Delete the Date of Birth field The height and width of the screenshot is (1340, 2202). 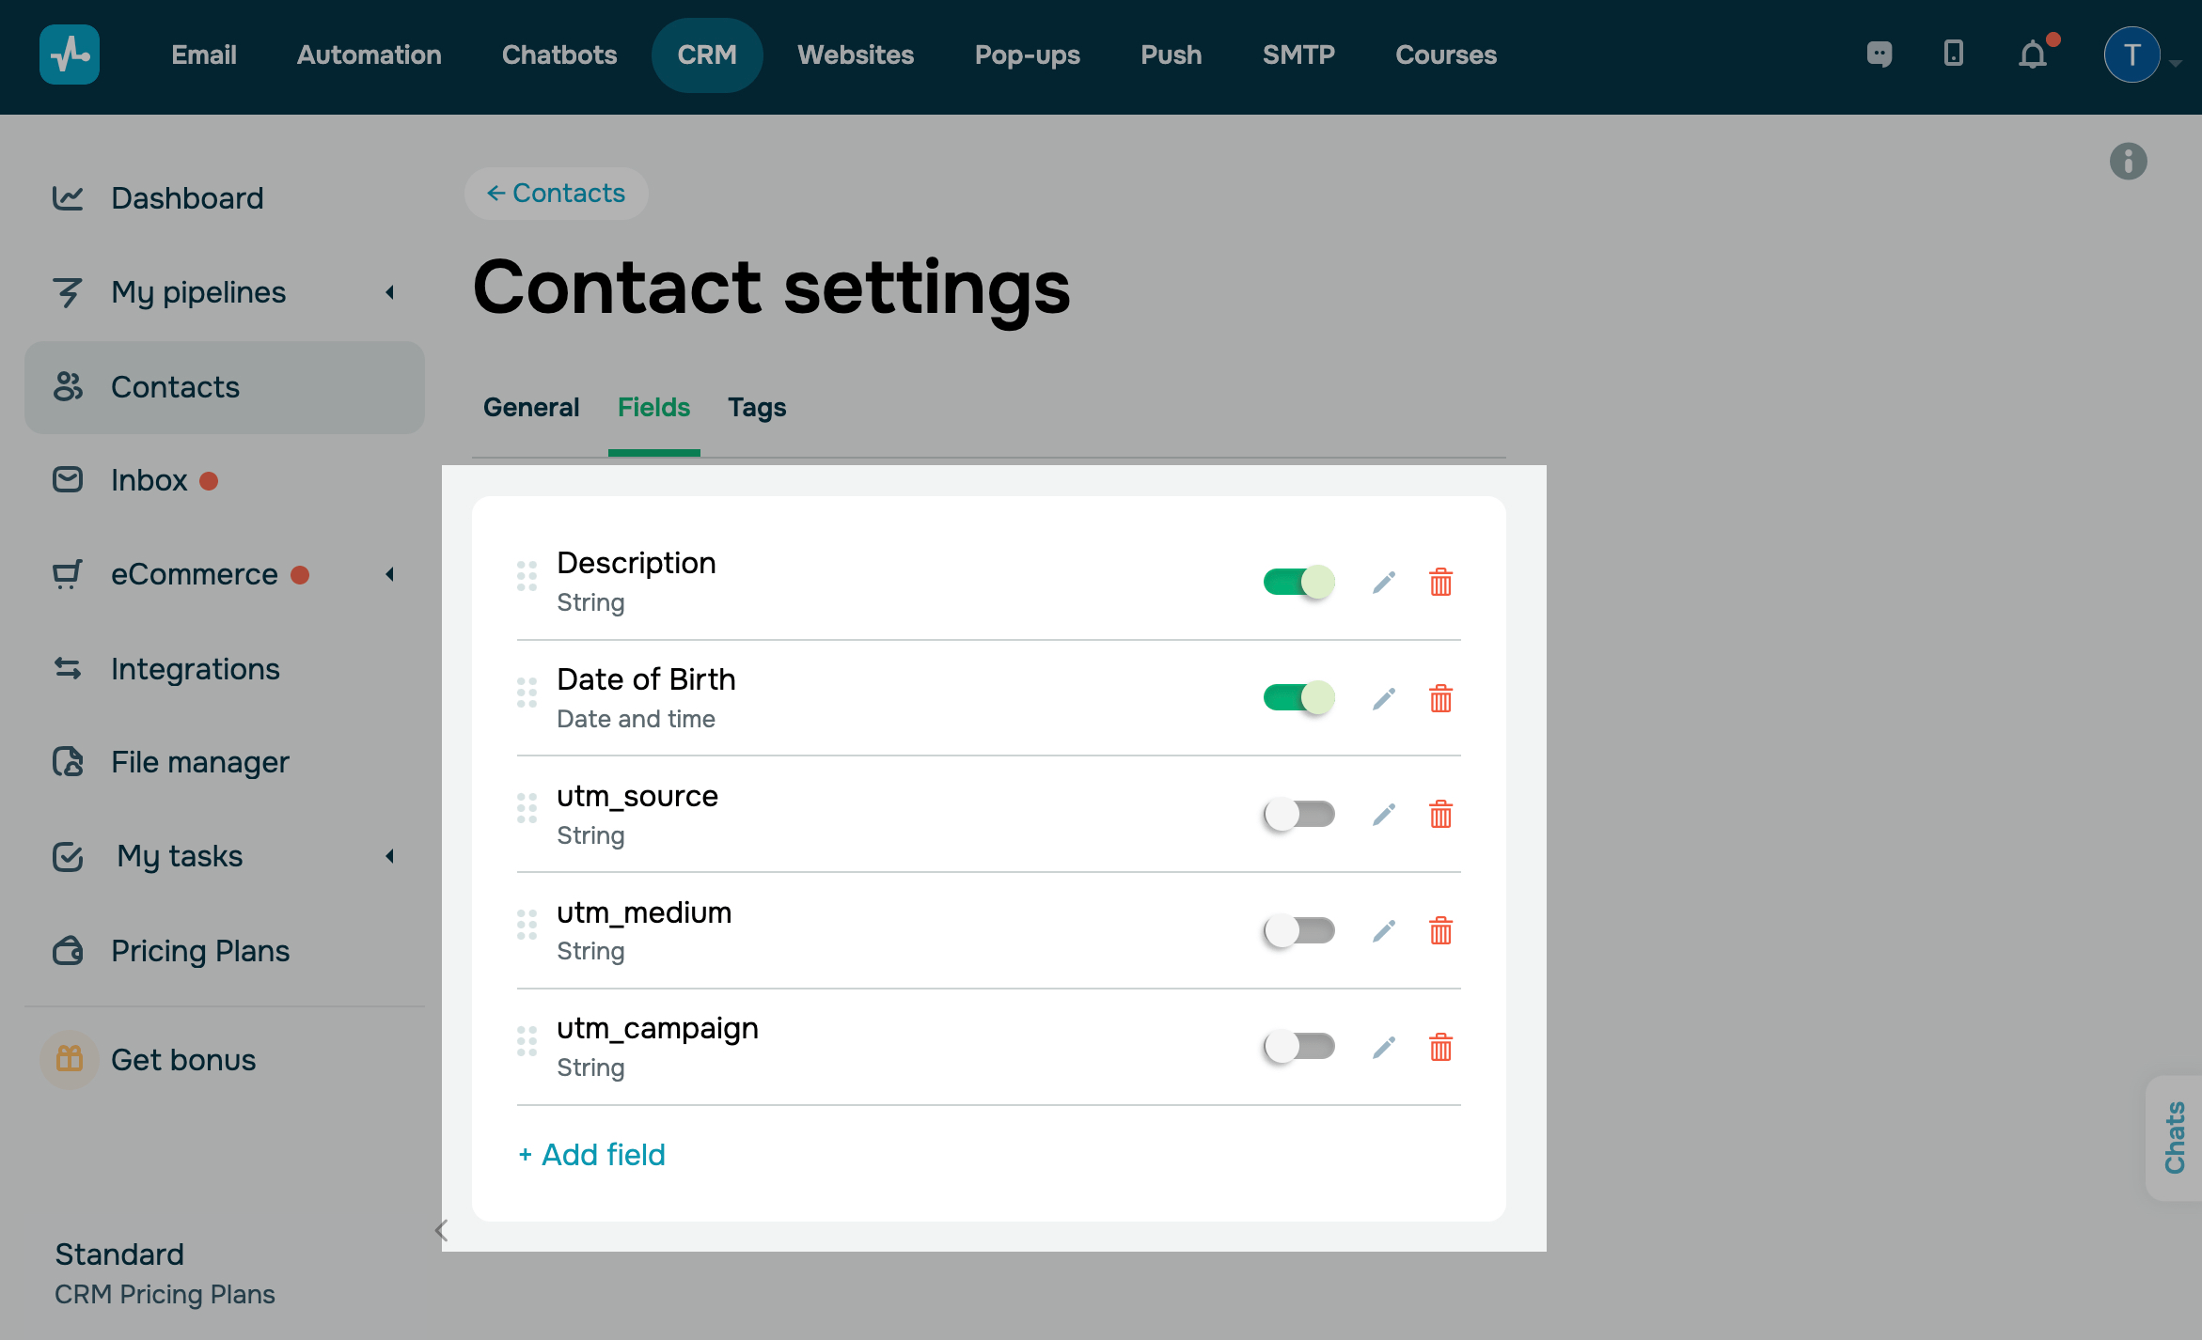click(x=1440, y=699)
